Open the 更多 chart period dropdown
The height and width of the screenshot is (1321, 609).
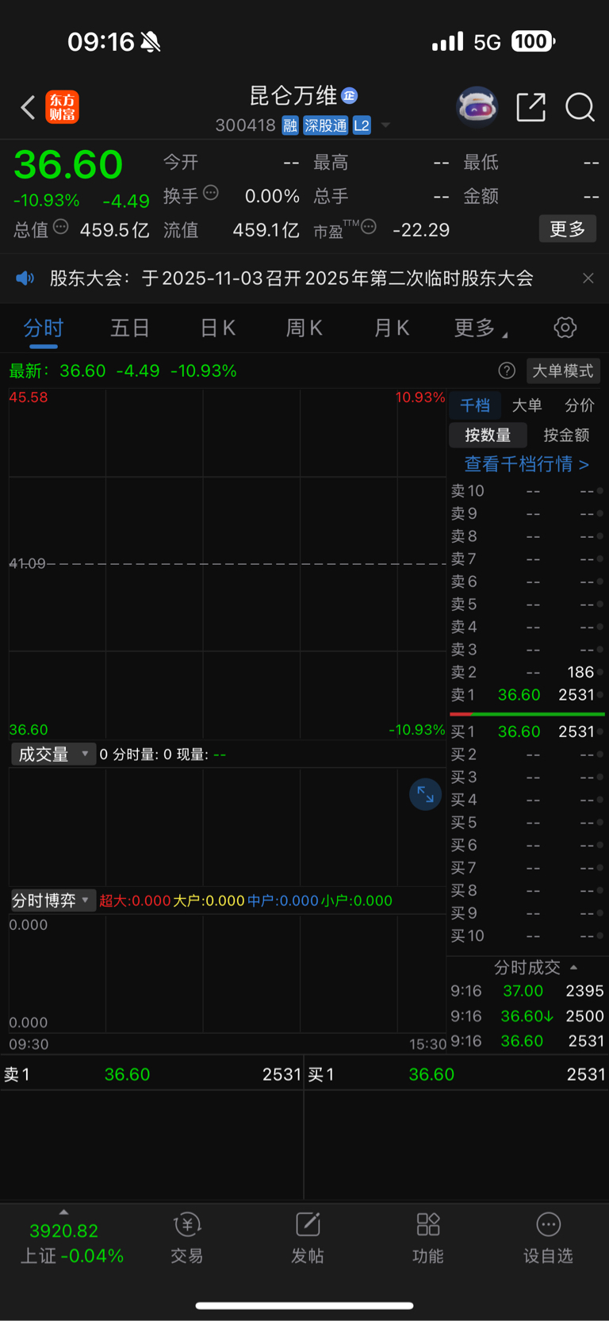481,328
